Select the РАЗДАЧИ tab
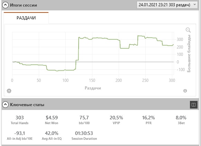This screenshot has height=146, width=201. pyautogui.click(x=26, y=18)
